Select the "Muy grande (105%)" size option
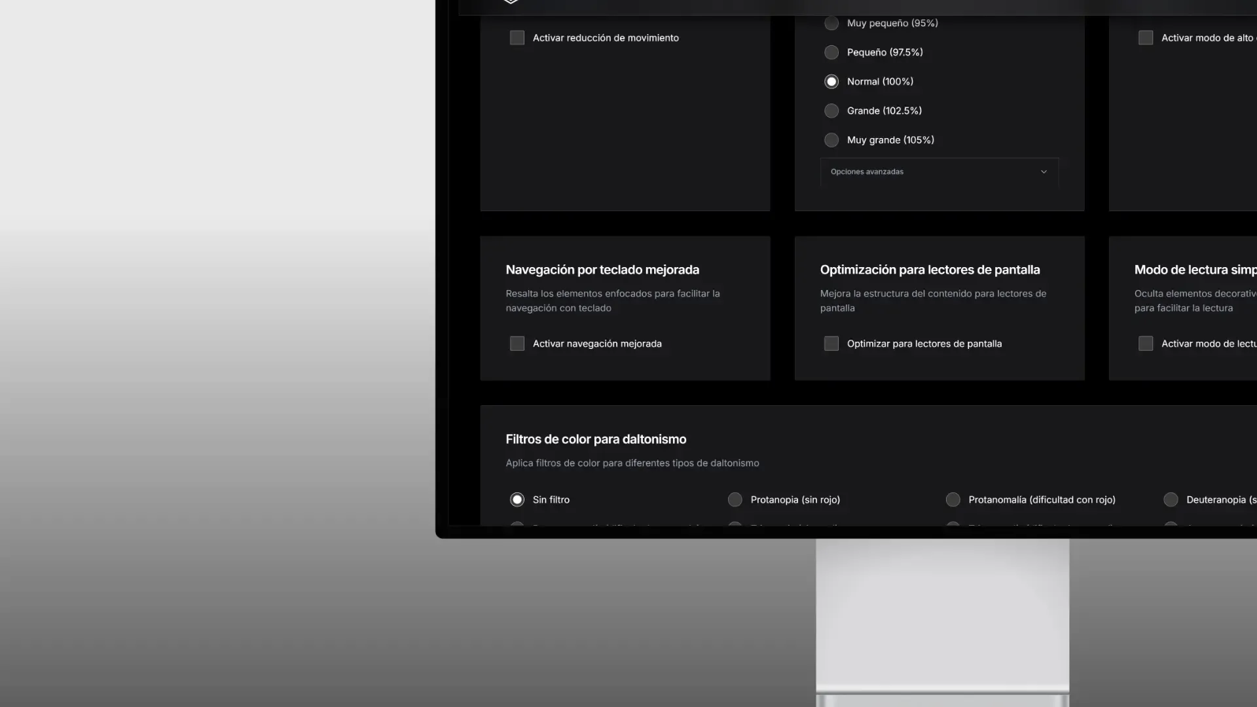This screenshot has height=707, width=1257. pyautogui.click(x=831, y=139)
